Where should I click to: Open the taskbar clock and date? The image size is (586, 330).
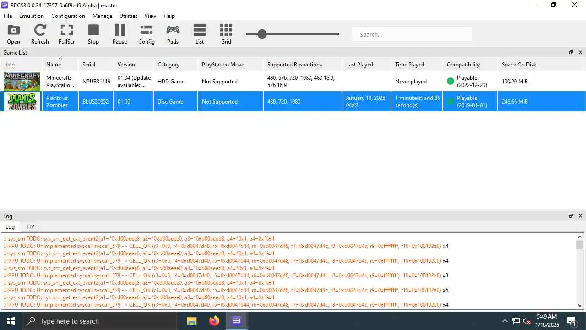pos(547,321)
